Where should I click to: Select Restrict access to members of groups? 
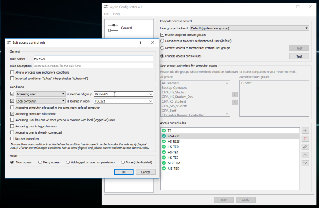[x=162, y=48]
